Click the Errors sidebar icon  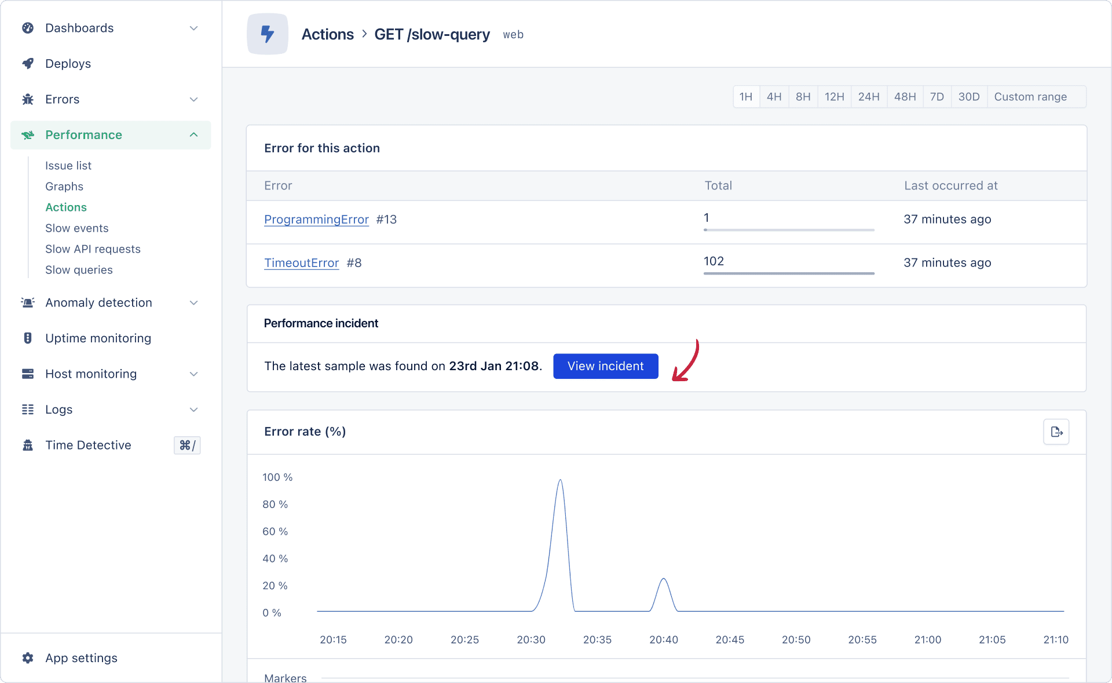pos(28,98)
